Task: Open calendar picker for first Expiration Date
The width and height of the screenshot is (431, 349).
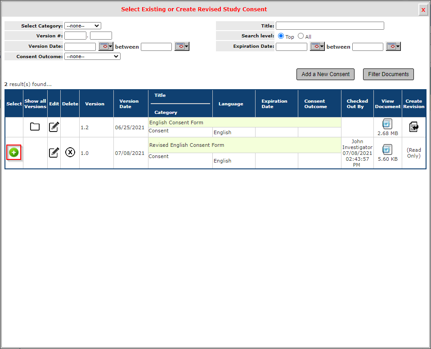Action: click(317, 46)
